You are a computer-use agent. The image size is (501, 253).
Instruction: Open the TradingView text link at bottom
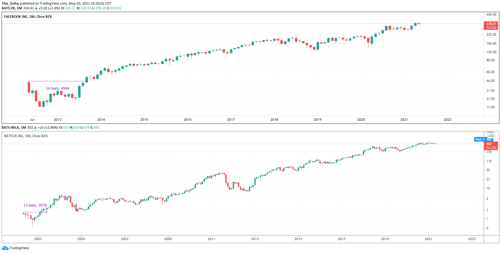click(19, 248)
